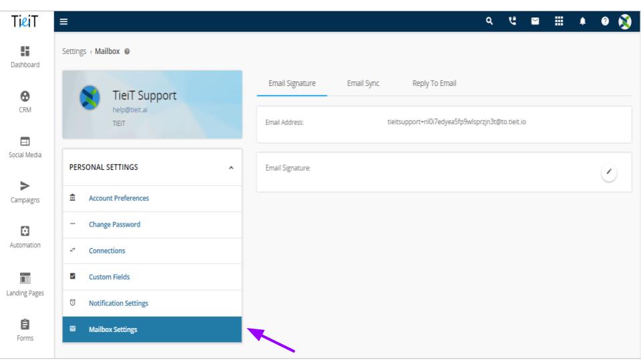This screenshot has width=641, height=360.
Task: Open the apps grid icon
Action: pyautogui.click(x=559, y=21)
